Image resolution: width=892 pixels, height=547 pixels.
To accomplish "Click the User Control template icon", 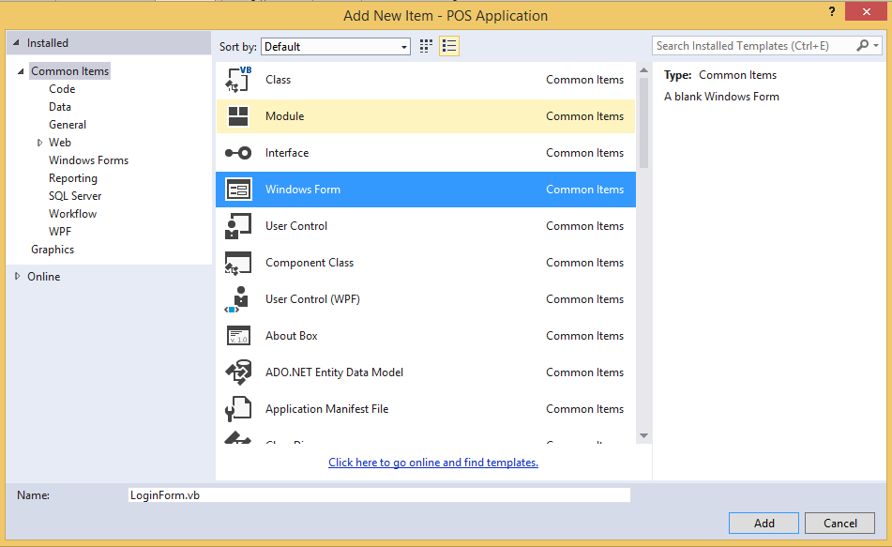I will (238, 226).
